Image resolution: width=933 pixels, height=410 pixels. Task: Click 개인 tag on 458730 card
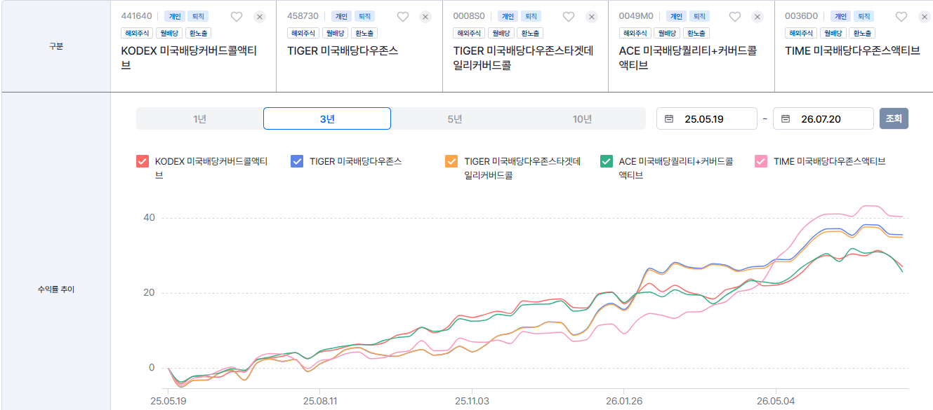[341, 16]
